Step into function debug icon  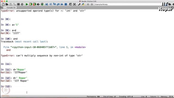tap(54, 4)
